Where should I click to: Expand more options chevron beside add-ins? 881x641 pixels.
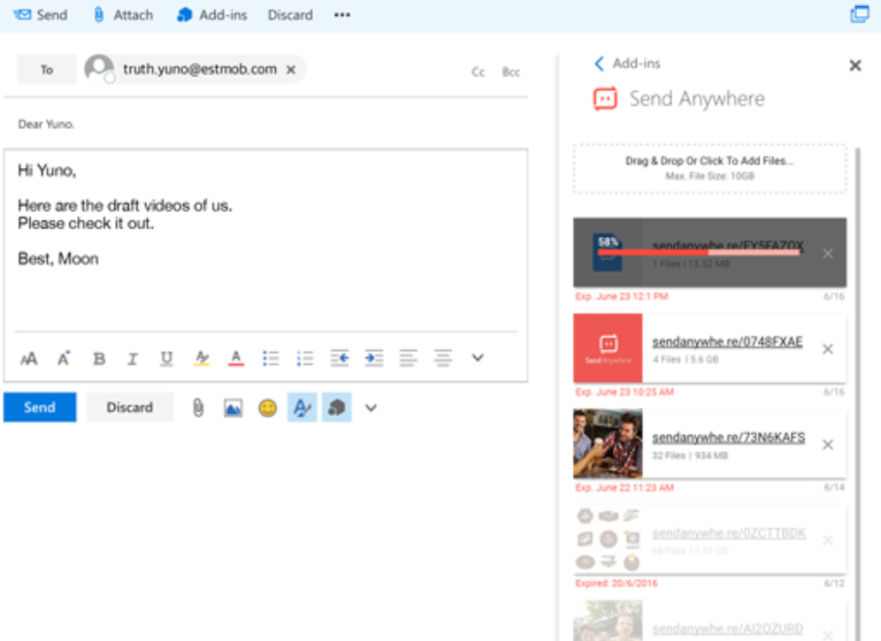[x=371, y=408]
